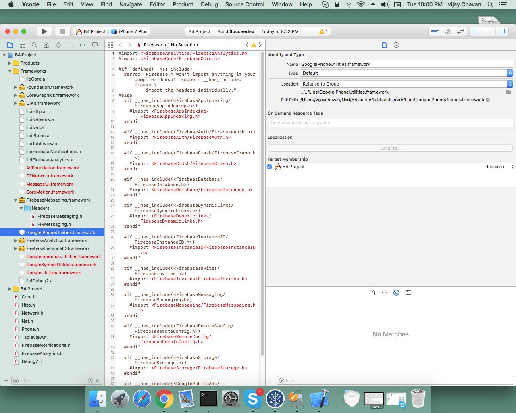Open the Version editor
516x413 pixels.
[x=460, y=31]
